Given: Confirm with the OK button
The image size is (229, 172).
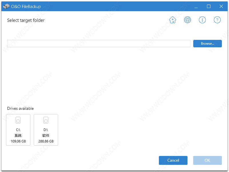Looking at the screenshot, I should 207,160.
